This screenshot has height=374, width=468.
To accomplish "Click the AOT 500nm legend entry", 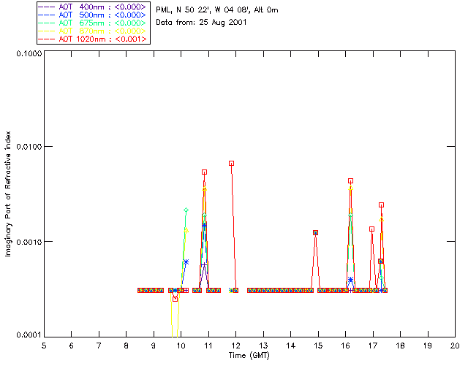I will (x=93, y=15).
